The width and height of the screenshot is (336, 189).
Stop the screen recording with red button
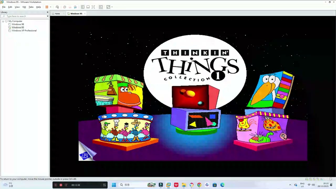(61, 185)
